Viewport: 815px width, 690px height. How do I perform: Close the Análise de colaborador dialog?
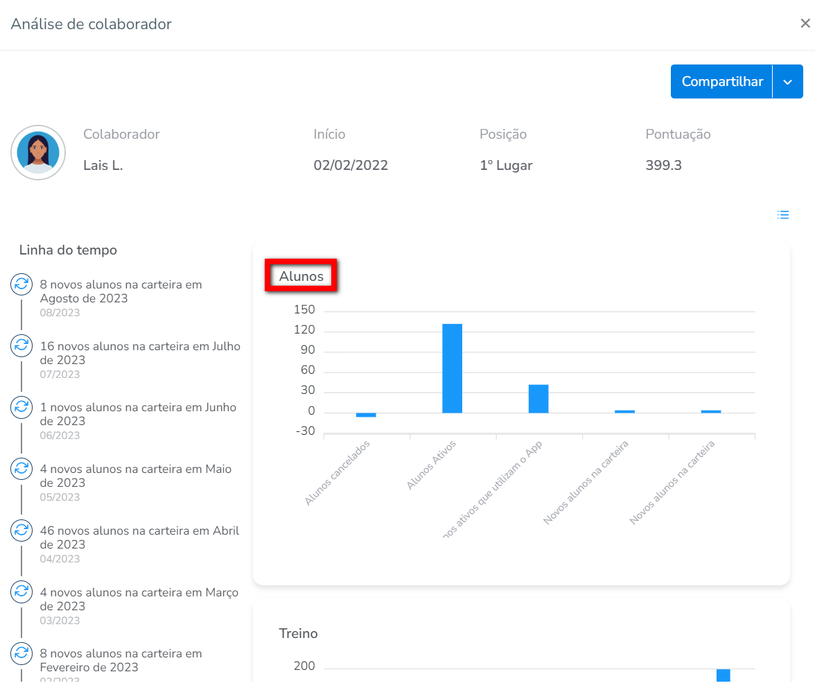click(805, 24)
